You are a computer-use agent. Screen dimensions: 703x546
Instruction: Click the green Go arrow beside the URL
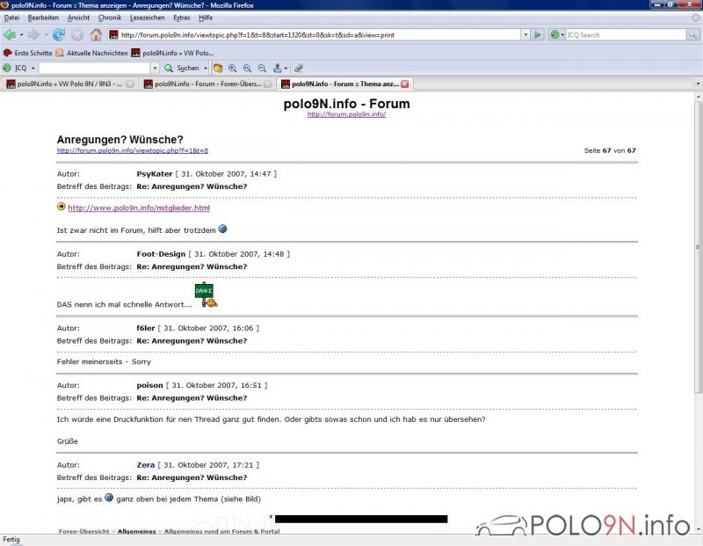pos(537,35)
